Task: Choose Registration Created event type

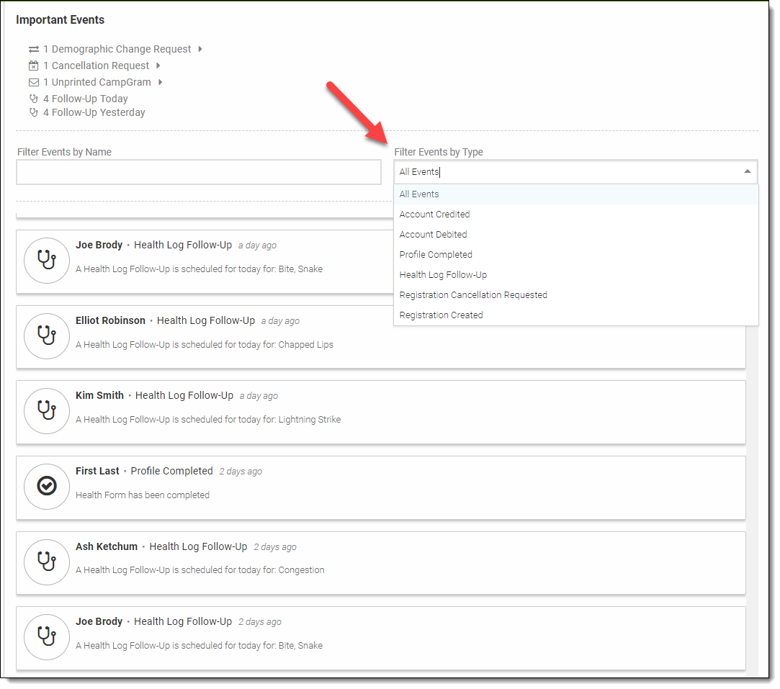Action: pos(441,315)
